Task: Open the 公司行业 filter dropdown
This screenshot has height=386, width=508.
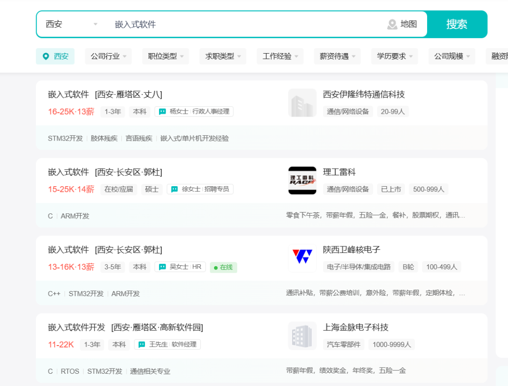Action: coord(108,56)
